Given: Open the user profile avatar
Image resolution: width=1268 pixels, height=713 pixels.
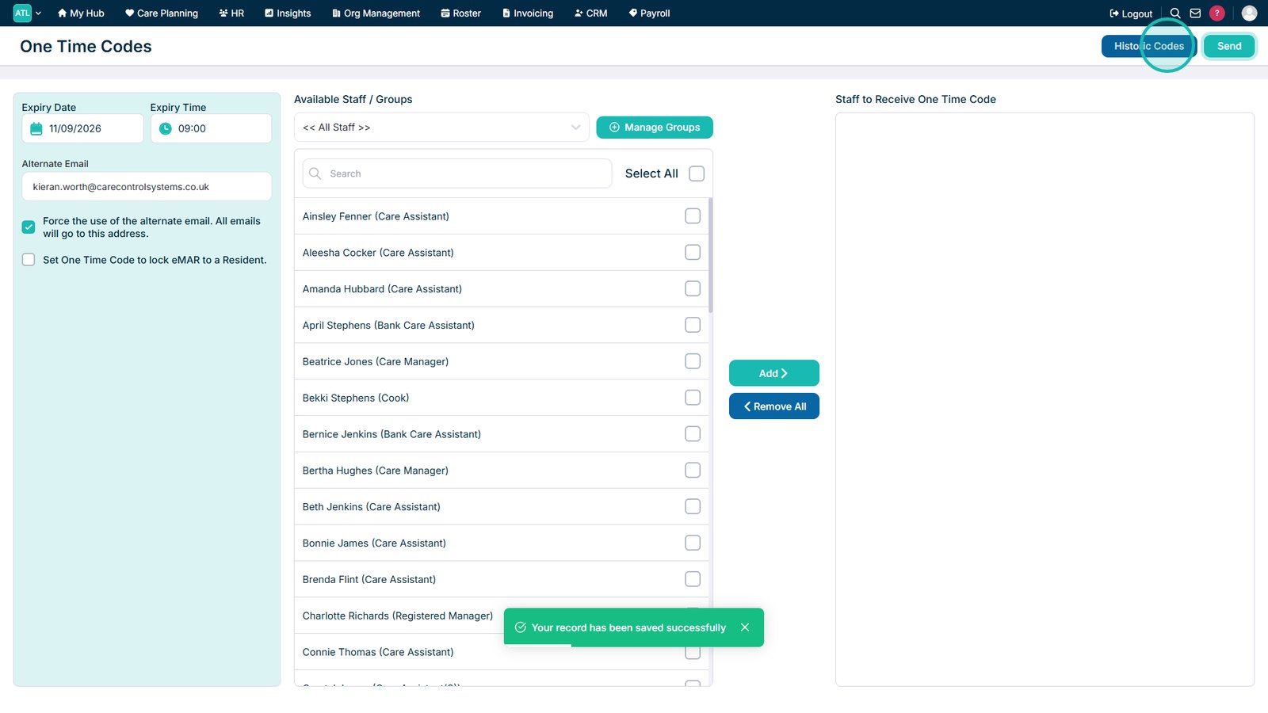Looking at the screenshot, I should point(1249,13).
